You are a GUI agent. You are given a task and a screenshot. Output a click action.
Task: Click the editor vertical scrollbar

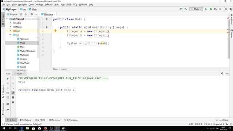228,39
